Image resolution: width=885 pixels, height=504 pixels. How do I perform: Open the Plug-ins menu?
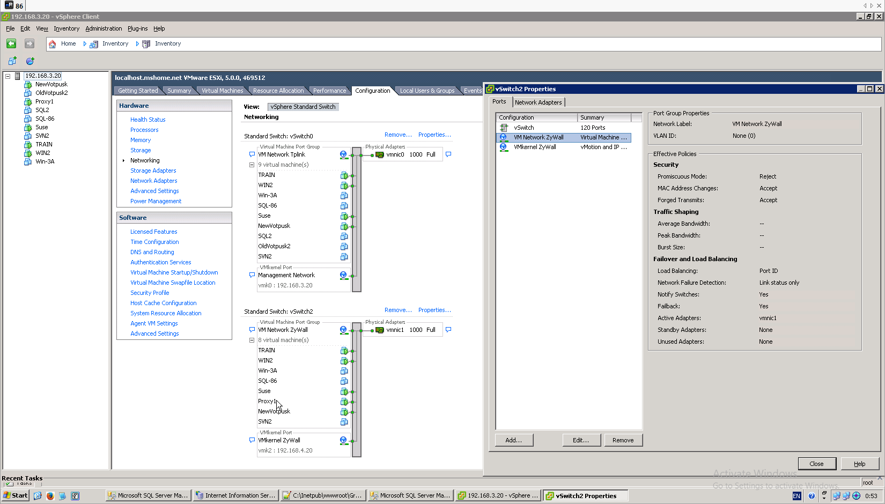137,28
